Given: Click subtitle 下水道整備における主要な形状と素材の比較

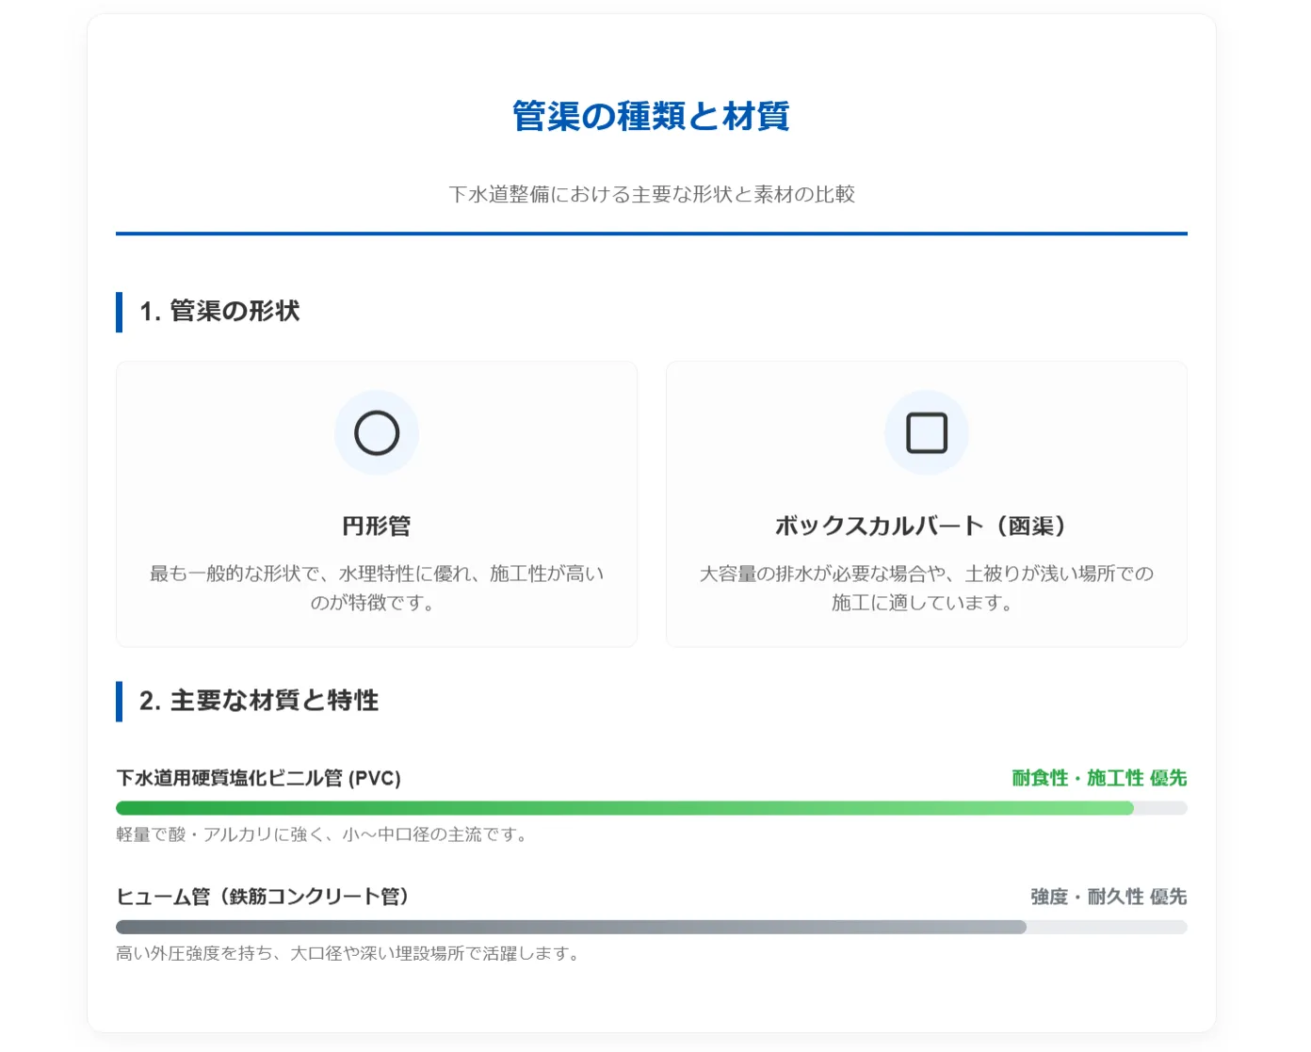Looking at the screenshot, I should coord(652,194).
